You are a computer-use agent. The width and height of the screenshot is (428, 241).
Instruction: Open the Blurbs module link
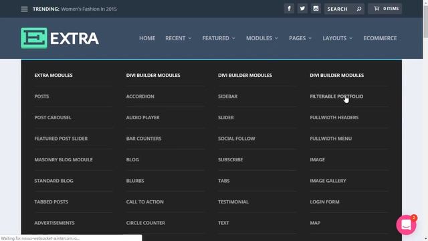click(x=135, y=181)
